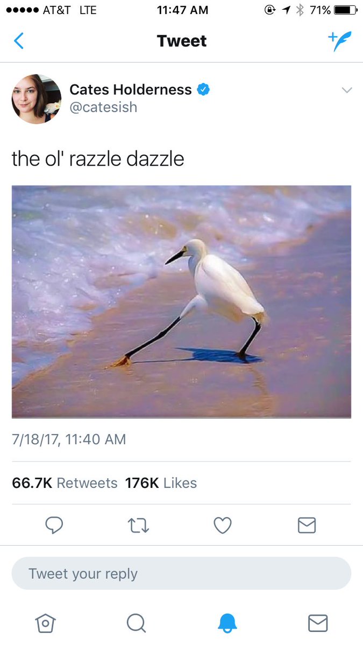Expand tweet options chevron menu

[x=347, y=90]
